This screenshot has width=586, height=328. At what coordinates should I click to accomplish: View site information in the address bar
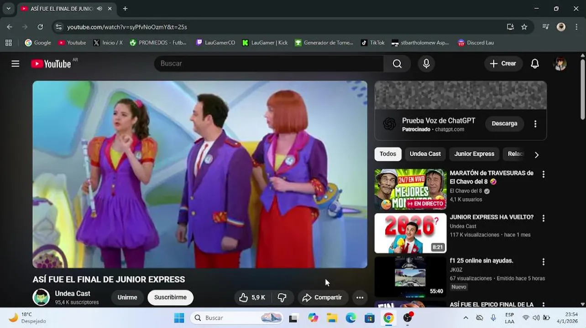click(58, 27)
